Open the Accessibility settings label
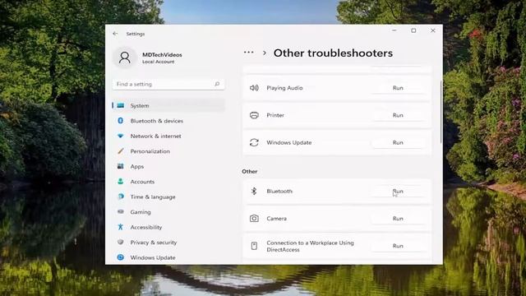The width and height of the screenshot is (526, 296). pos(146,227)
